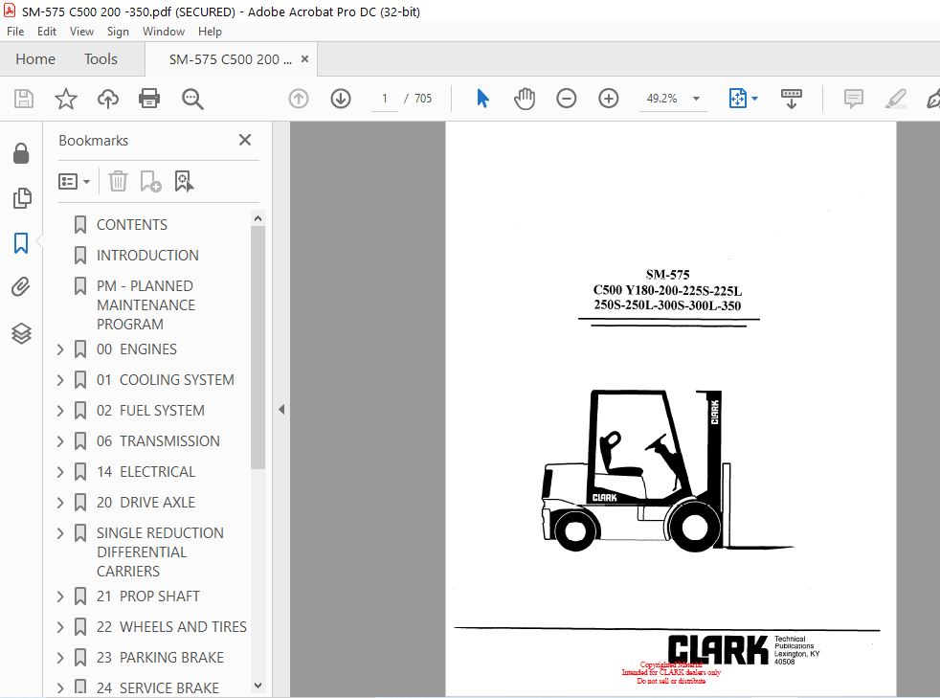Image resolution: width=940 pixels, height=698 pixels.
Task: Click the bookmarks panel scrollbar thumb
Action: coord(257,348)
